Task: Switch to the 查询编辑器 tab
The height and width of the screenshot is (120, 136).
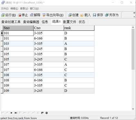Action: (x=31, y=22)
